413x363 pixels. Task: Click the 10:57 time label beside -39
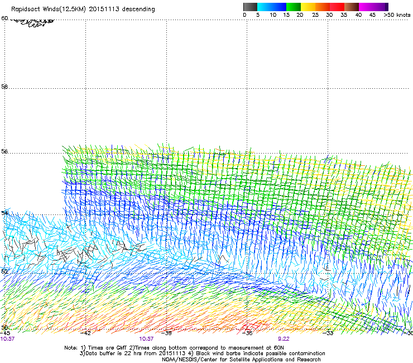tap(146, 339)
